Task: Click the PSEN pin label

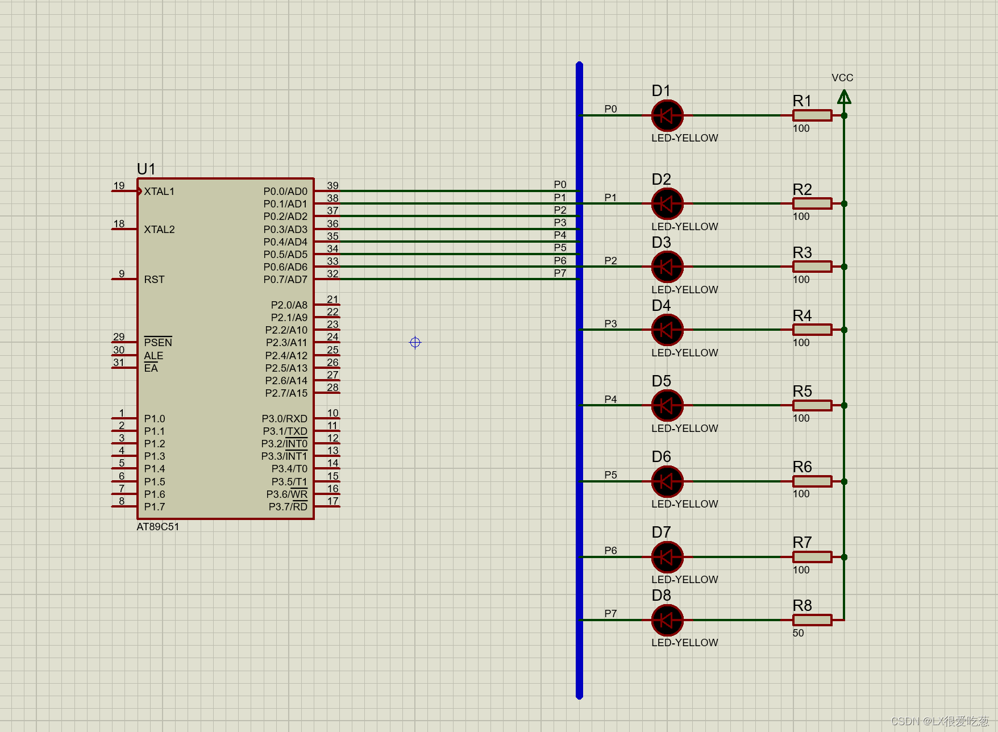Action: click(158, 342)
